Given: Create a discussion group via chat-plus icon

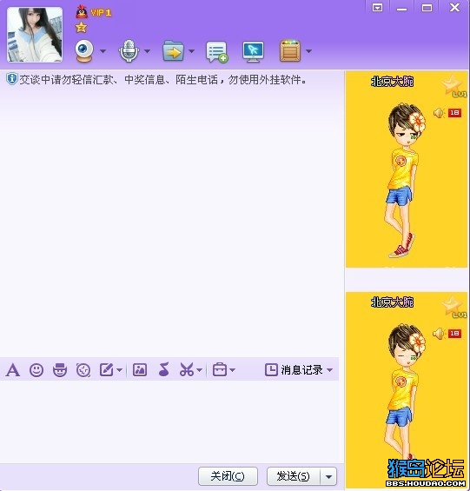Looking at the screenshot, I should (x=216, y=51).
